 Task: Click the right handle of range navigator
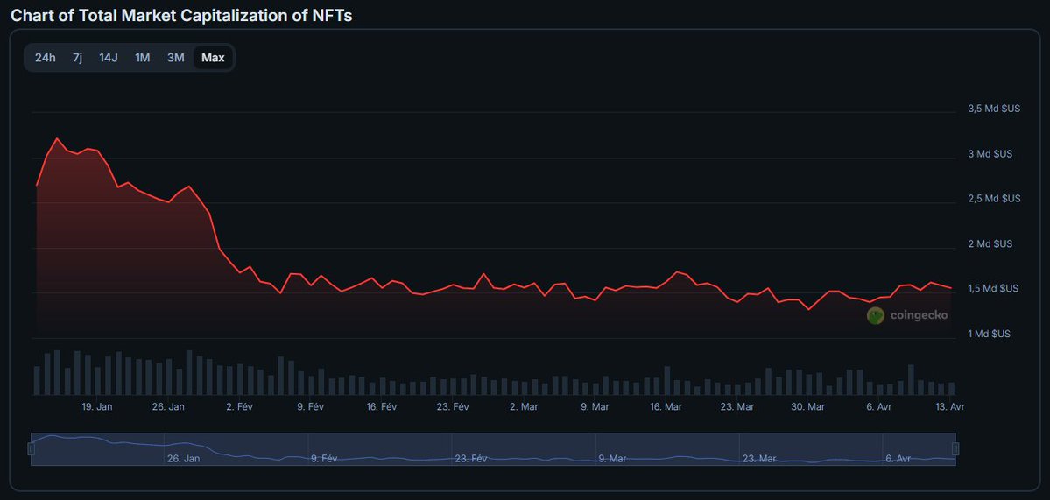pos(955,448)
